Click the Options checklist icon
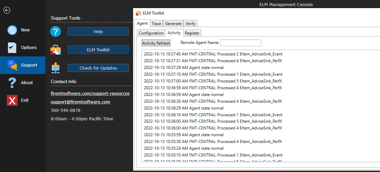This screenshot has height=172, width=380. pyautogui.click(x=12, y=48)
